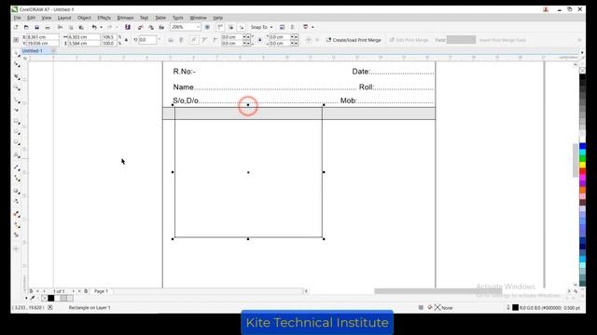The height and width of the screenshot is (335, 597).
Task: Select the Freehand tool
Action: pos(17,100)
